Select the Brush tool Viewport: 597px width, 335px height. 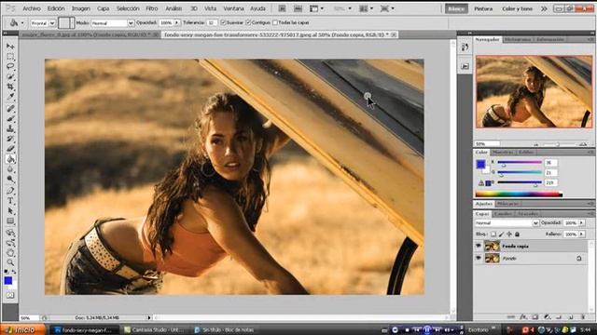[10, 119]
